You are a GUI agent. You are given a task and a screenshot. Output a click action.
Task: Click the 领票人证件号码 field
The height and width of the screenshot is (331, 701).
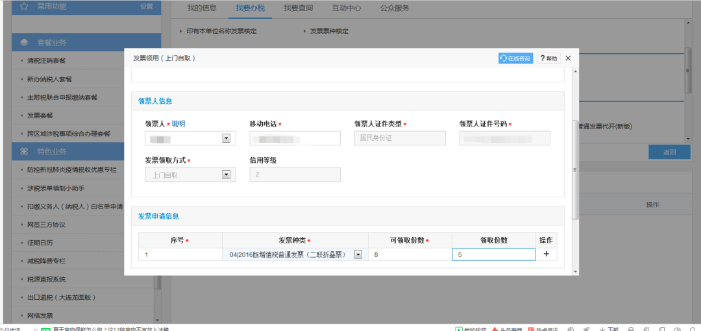(x=505, y=138)
